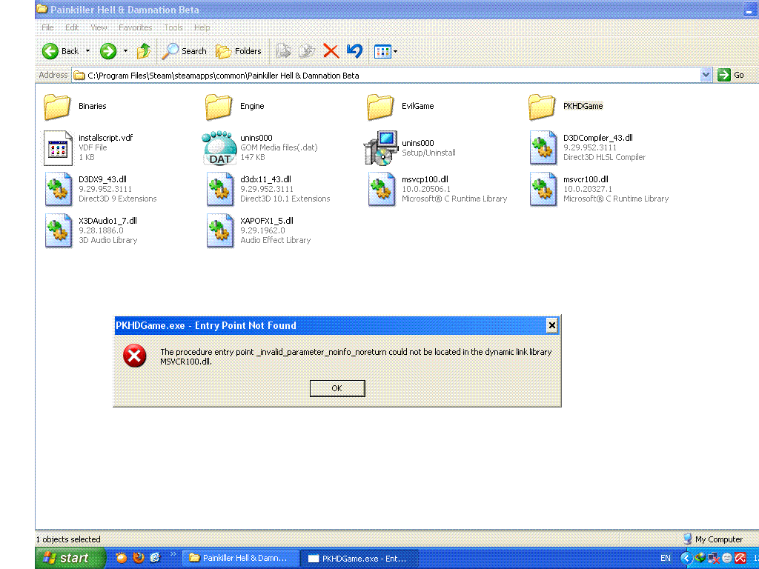Toggle the Folders pane
The image size is (759, 569).
tap(238, 51)
